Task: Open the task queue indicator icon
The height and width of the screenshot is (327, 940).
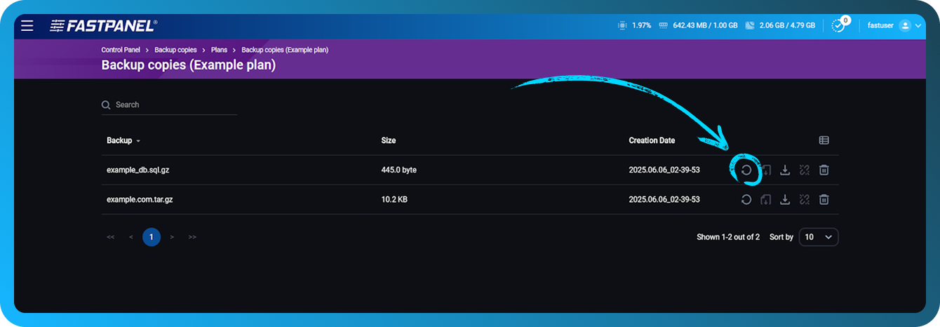Action: pyautogui.click(x=838, y=25)
